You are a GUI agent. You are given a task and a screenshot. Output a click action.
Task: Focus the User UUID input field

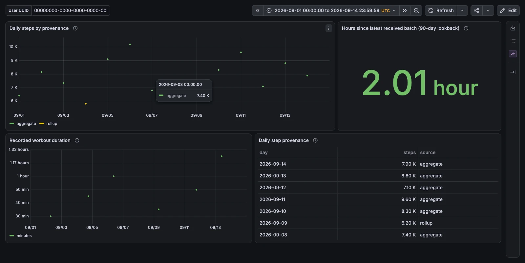[71, 10]
